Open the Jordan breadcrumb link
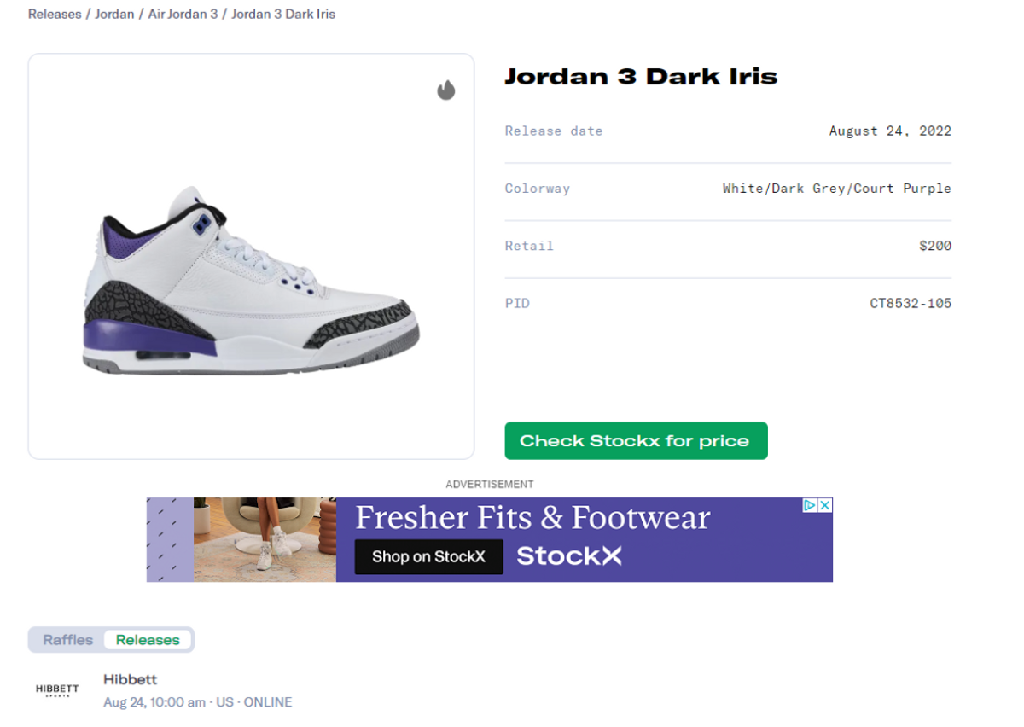This screenshot has width=1024, height=727. pyautogui.click(x=114, y=15)
